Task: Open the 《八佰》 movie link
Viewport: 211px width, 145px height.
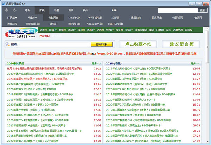Action: click(135, 105)
